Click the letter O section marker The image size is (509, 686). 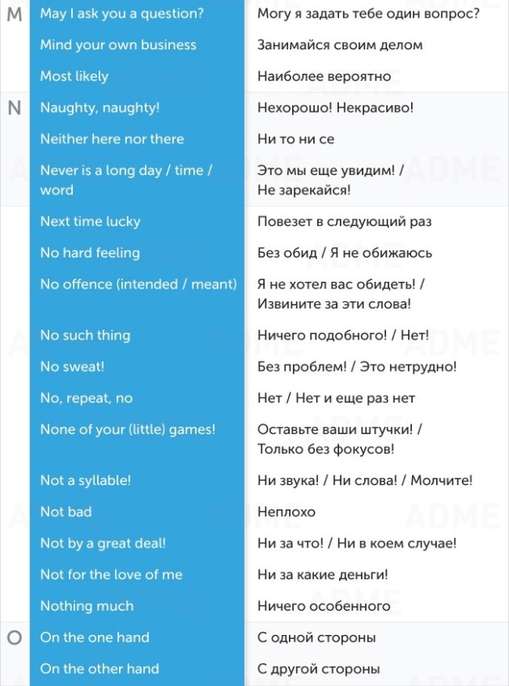14,638
